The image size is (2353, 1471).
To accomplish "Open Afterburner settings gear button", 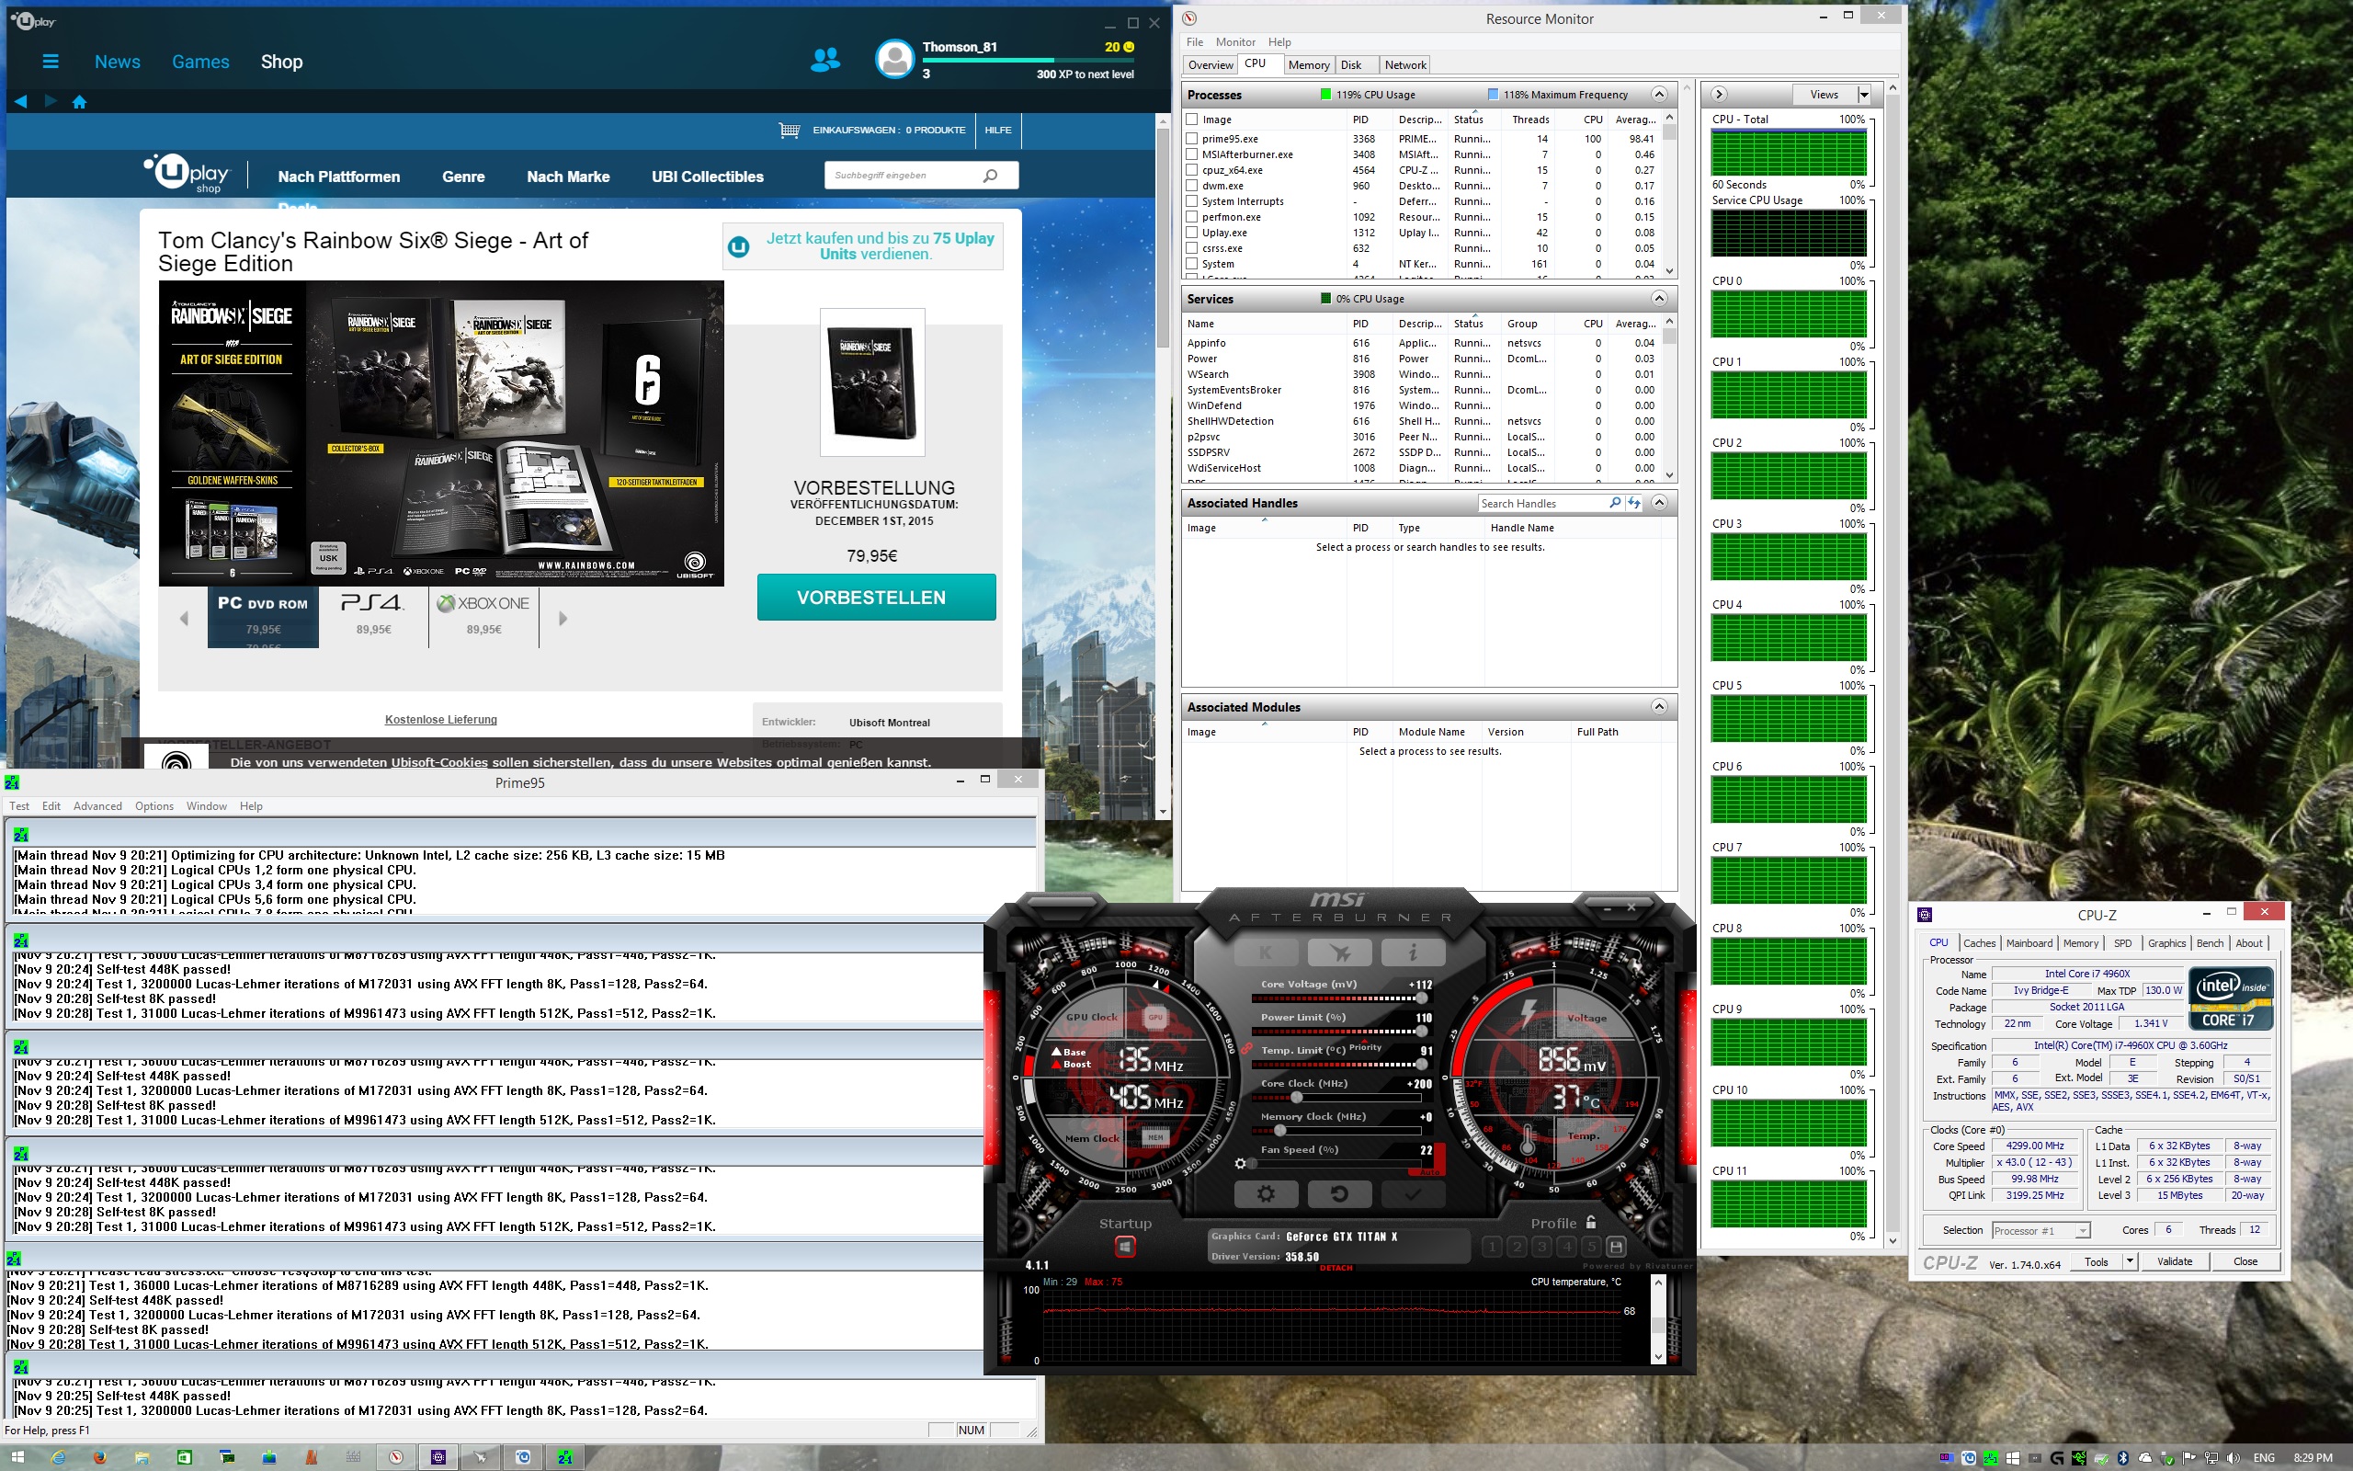I will pos(1265,1193).
